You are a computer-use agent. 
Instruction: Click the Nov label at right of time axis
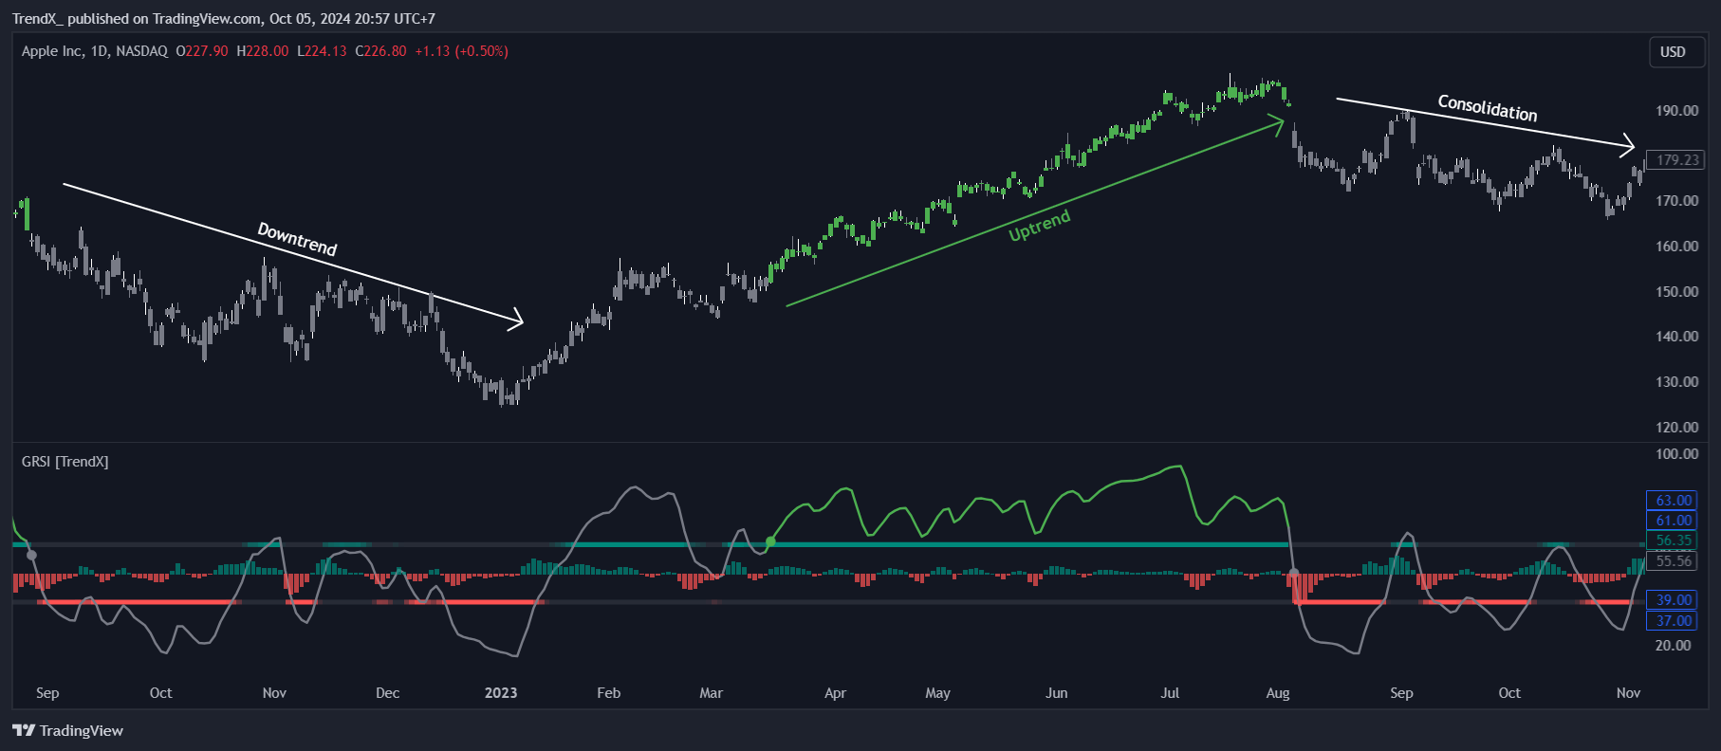click(x=1628, y=692)
